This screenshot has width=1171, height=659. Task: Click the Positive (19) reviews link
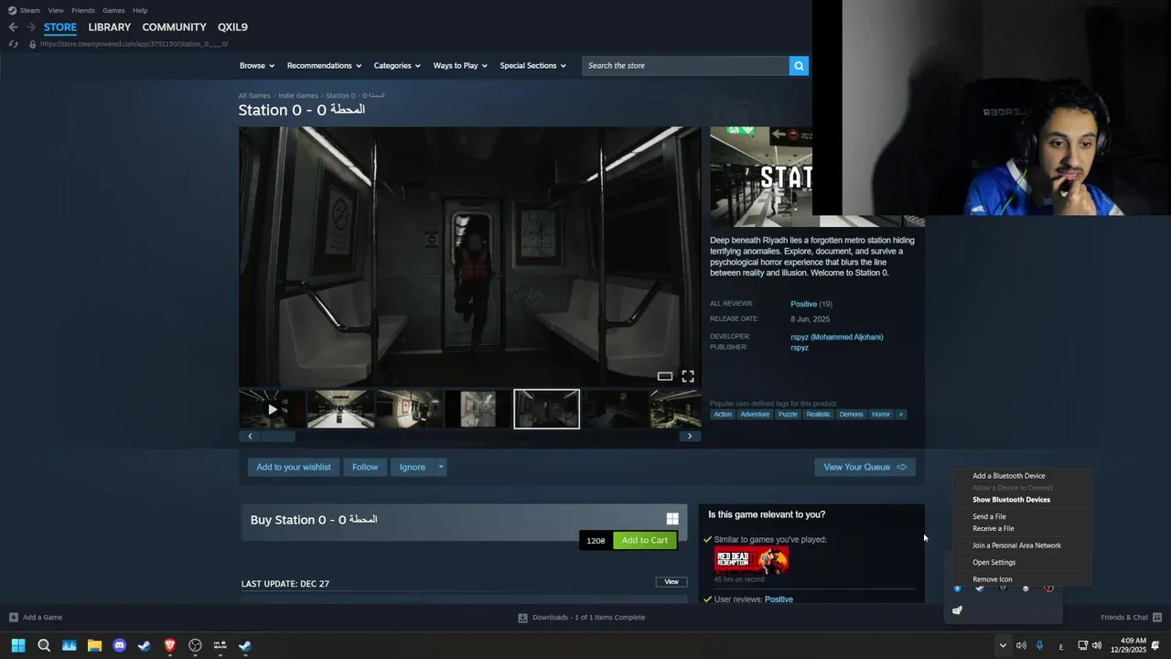click(x=811, y=304)
